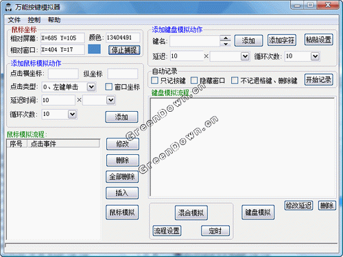The image size is (343, 257).
Task: Focus the 点击横坐标 input field
Action: point(63,73)
